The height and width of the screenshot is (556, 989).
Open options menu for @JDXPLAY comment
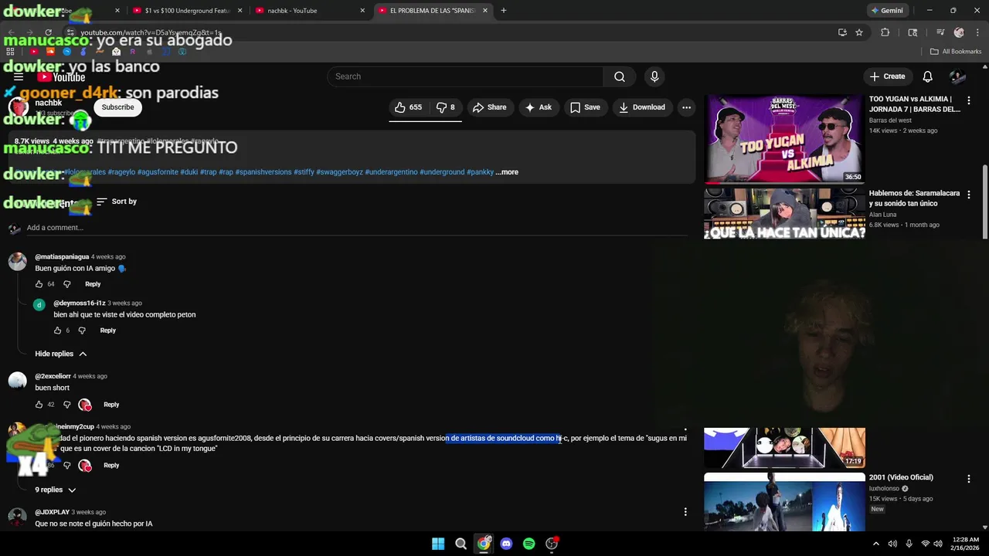pos(685,512)
